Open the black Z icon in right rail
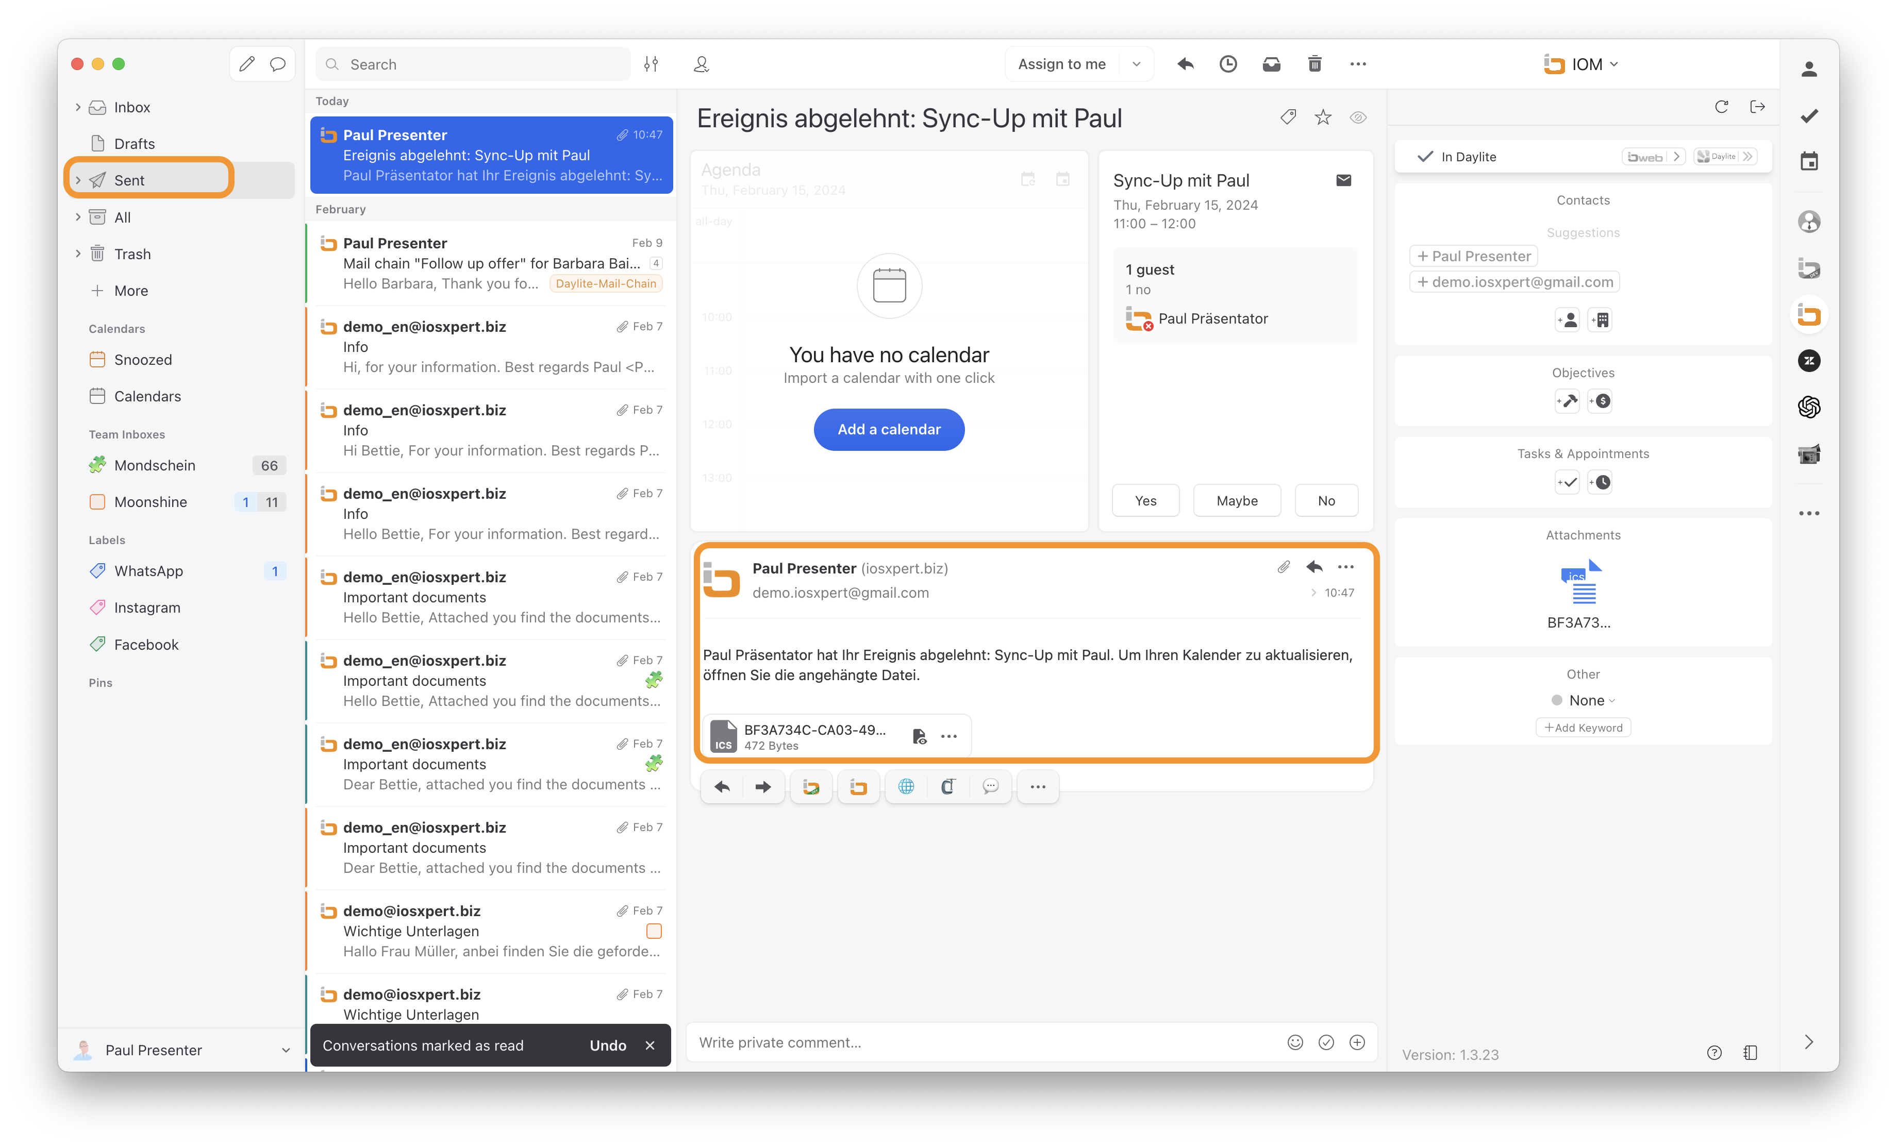1897x1148 pixels. pyautogui.click(x=1809, y=360)
